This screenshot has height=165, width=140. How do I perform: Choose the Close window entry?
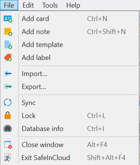[x=69, y=145]
